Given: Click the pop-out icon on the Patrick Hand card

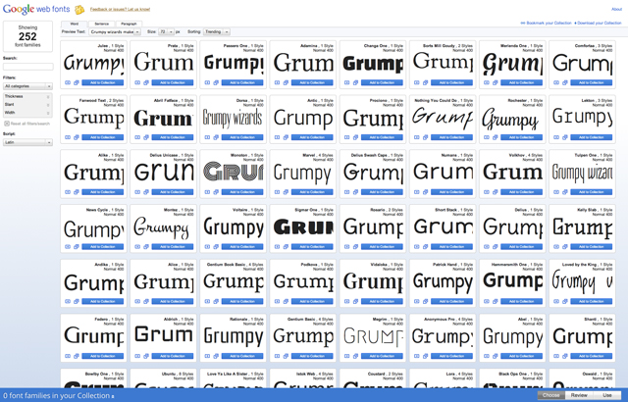Looking at the screenshot, I should coord(425,302).
